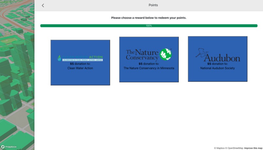Click the Points header title
The width and height of the screenshot is (263, 150).
coord(153,5)
